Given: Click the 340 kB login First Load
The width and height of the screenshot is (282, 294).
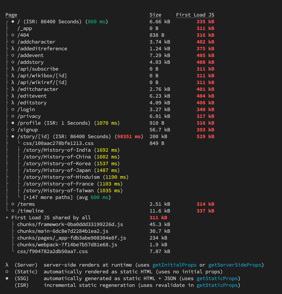Looking at the screenshot, I should click(x=205, y=109).
